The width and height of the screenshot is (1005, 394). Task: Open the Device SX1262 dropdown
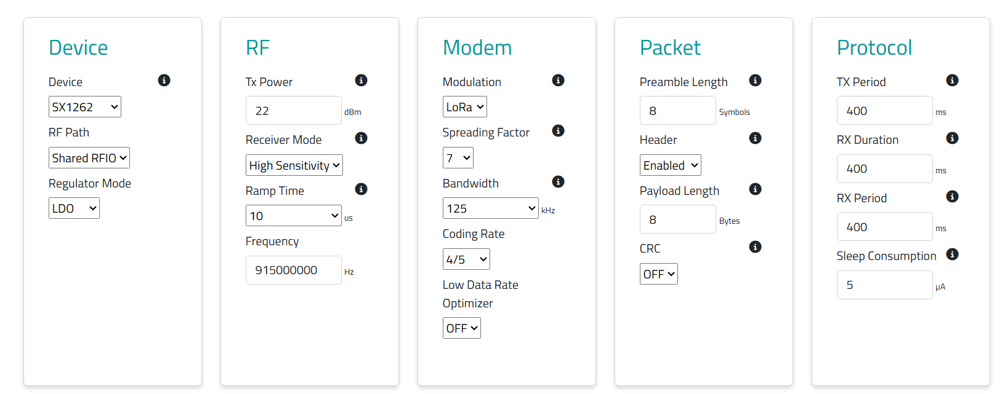coord(85,107)
